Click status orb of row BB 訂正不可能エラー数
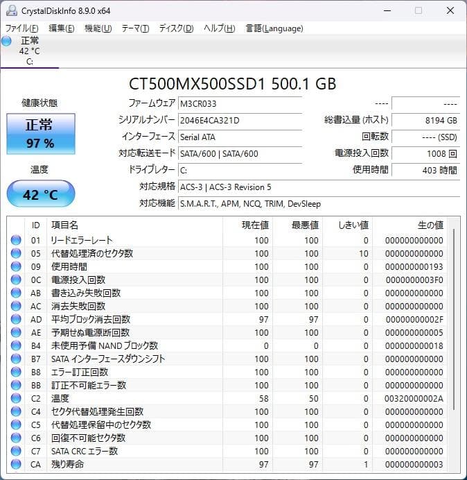 point(16,385)
